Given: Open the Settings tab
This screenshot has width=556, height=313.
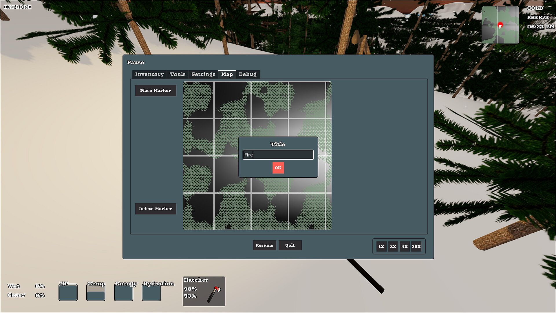Looking at the screenshot, I should point(203,74).
